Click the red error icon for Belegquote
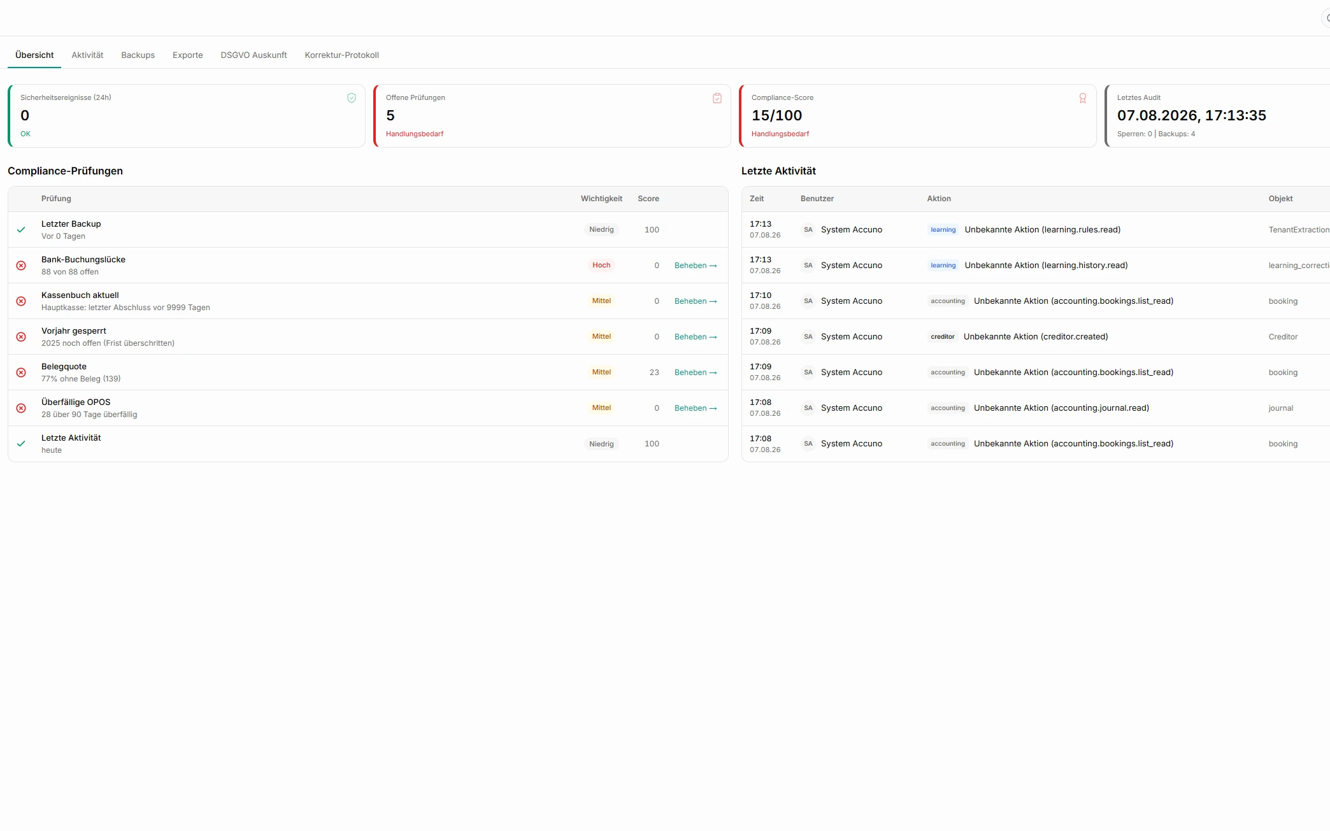 pyautogui.click(x=21, y=373)
